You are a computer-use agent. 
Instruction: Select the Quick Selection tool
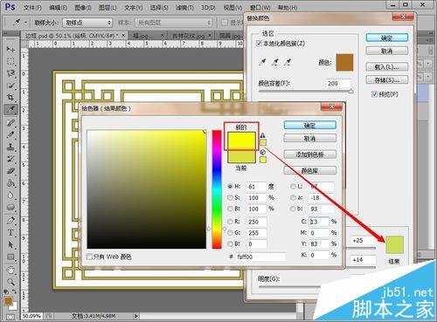[x=10, y=86]
